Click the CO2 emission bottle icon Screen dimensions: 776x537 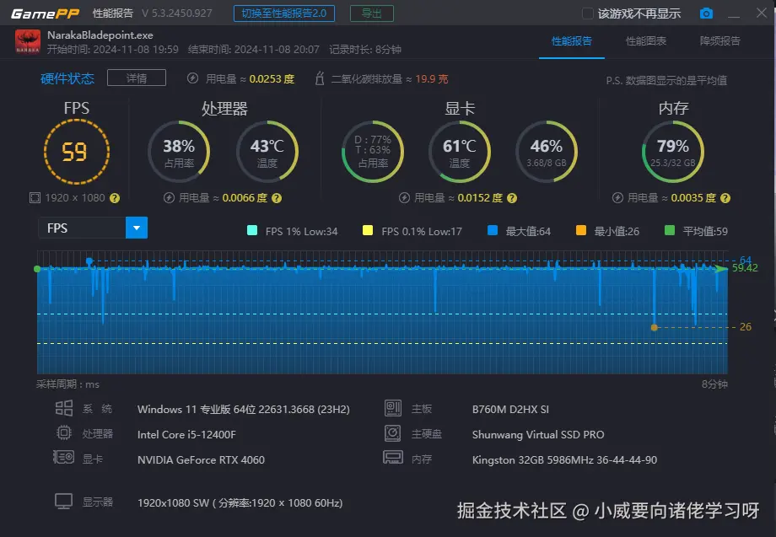click(320, 78)
